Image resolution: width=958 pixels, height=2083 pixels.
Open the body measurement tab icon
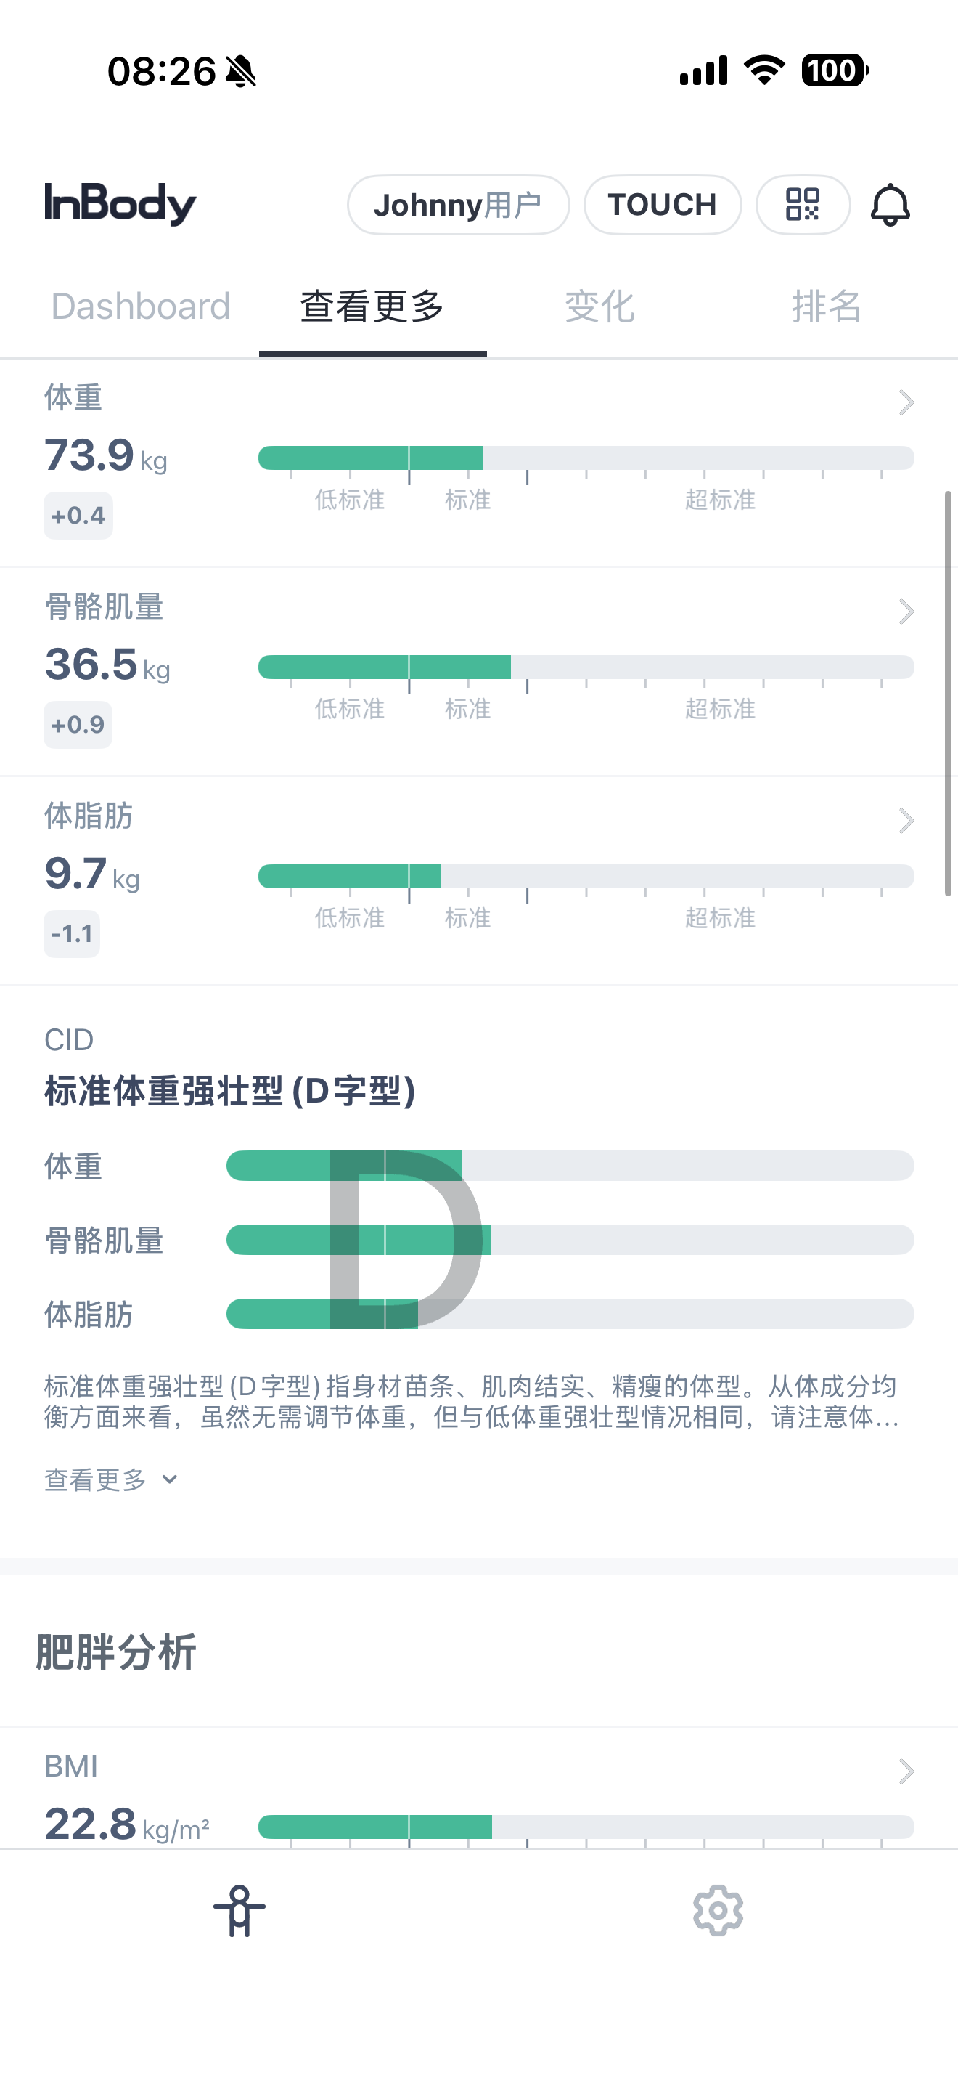tap(239, 1910)
